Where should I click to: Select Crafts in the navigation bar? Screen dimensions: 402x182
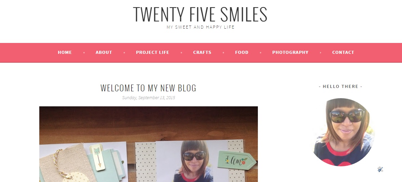pyautogui.click(x=202, y=52)
